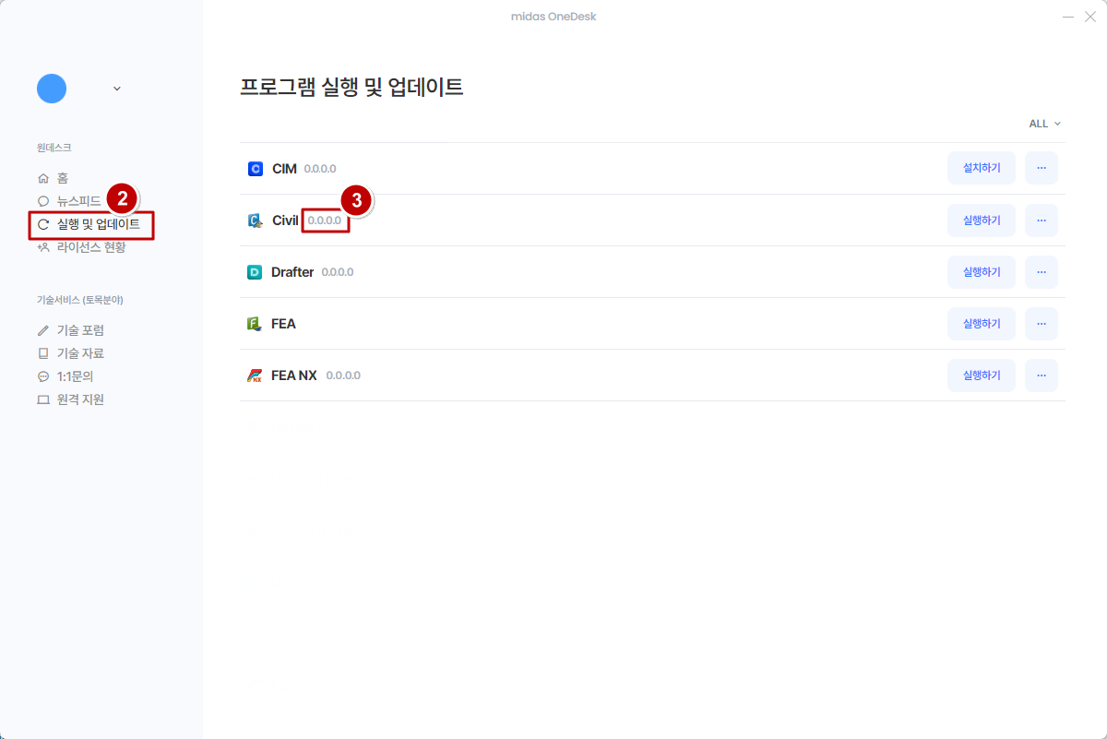Click the version 0.0.0.0 beside FEA NX

point(343,375)
